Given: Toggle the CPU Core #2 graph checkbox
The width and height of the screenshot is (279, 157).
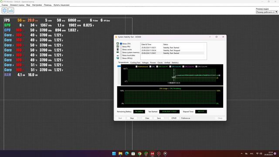Looking at the screenshot, I should 170,67.
